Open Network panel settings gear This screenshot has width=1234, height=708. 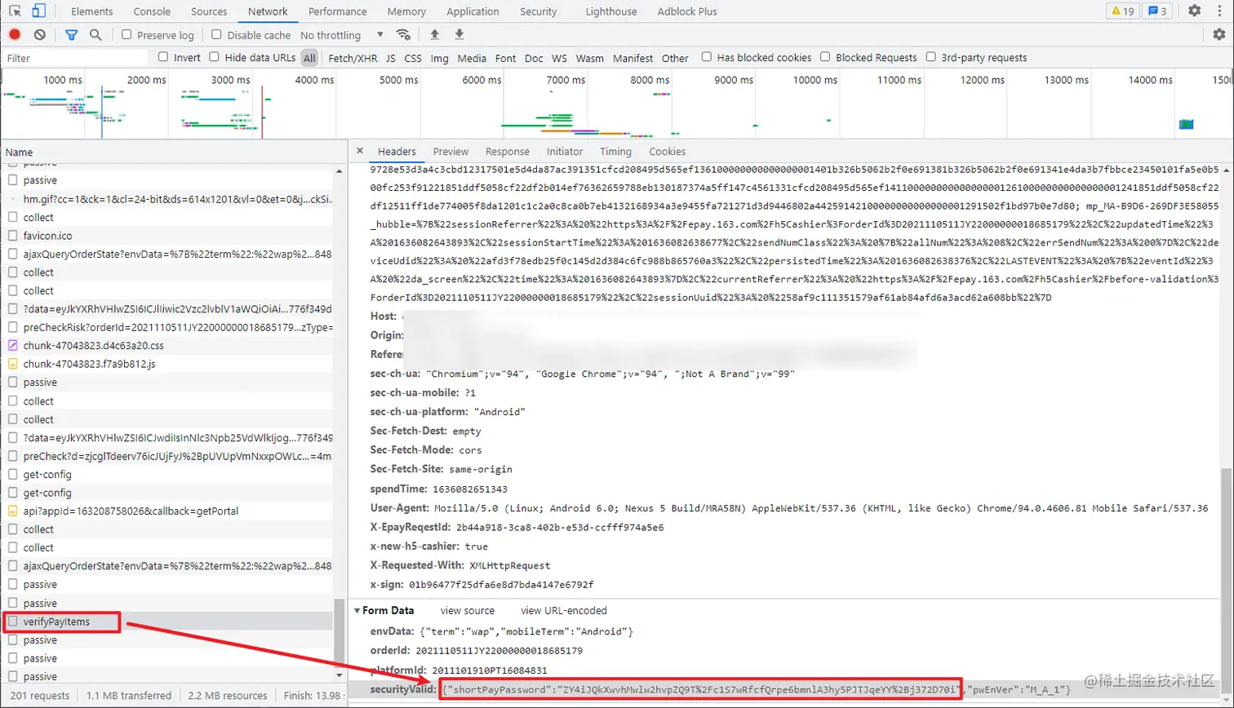[1219, 35]
